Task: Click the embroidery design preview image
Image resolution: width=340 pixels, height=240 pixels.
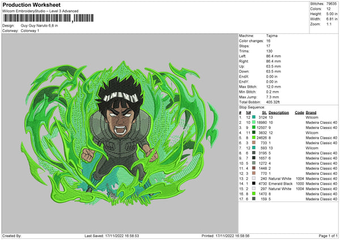Action: pyautogui.click(x=120, y=134)
